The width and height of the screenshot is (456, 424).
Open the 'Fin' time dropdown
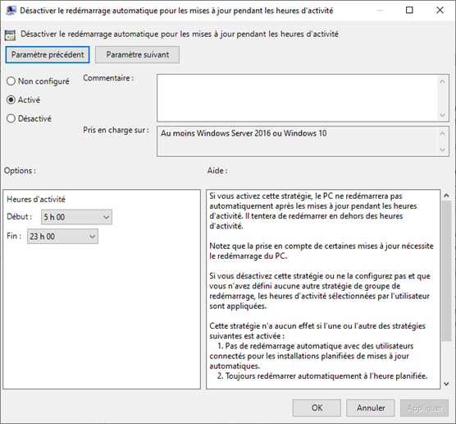point(62,237)
